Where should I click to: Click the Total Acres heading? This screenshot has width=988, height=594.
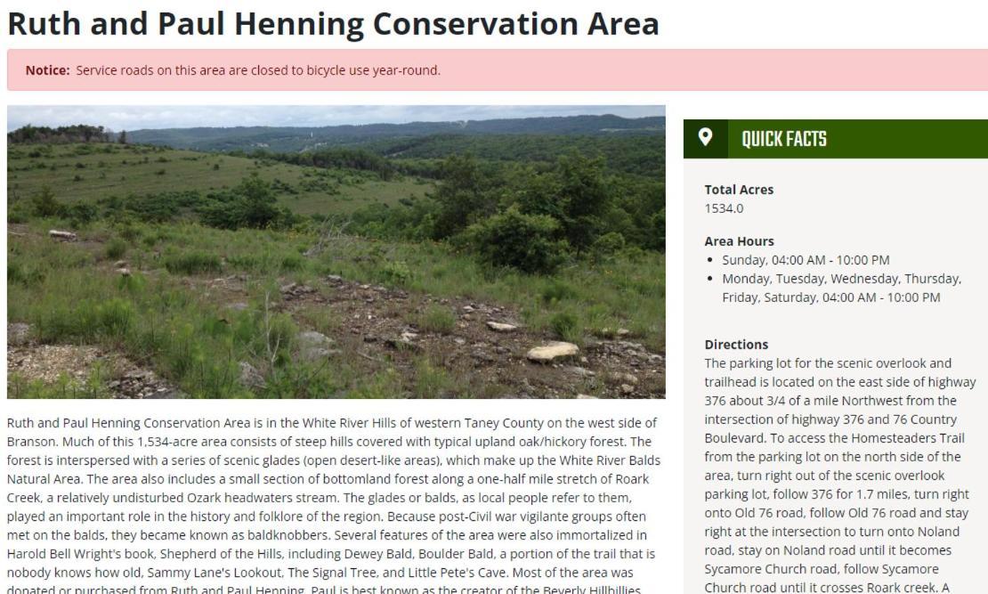pyautogui.click(x=739, y=189)
